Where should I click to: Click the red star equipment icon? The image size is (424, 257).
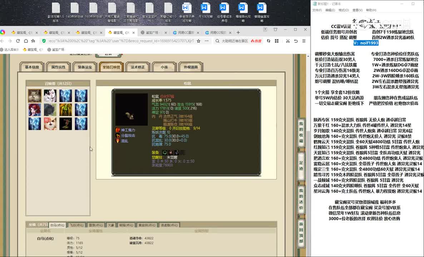click(x=171, y=152)
